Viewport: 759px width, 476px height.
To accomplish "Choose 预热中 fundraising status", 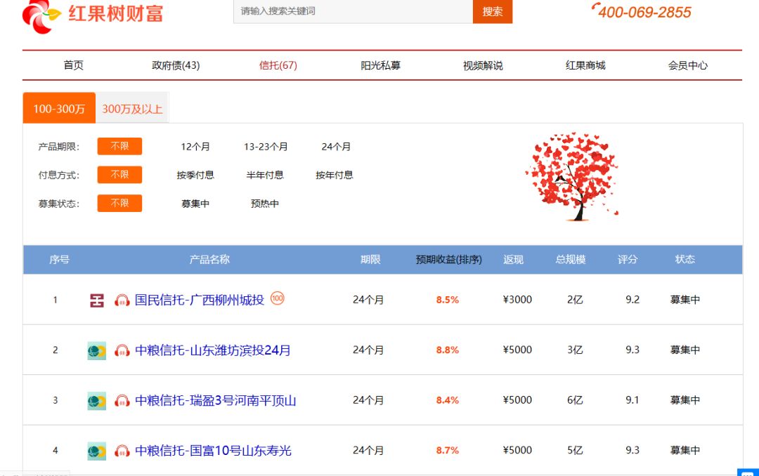I will click(x=265, y=203).
